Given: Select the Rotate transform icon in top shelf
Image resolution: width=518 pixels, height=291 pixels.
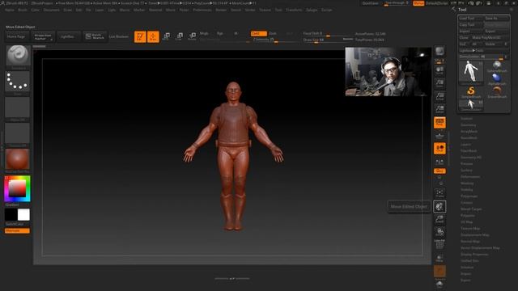Looking at the screenshot, I should [192, 36].
